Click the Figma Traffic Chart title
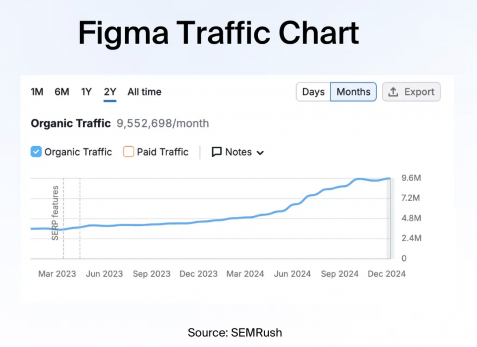 (x=218, y=33)
